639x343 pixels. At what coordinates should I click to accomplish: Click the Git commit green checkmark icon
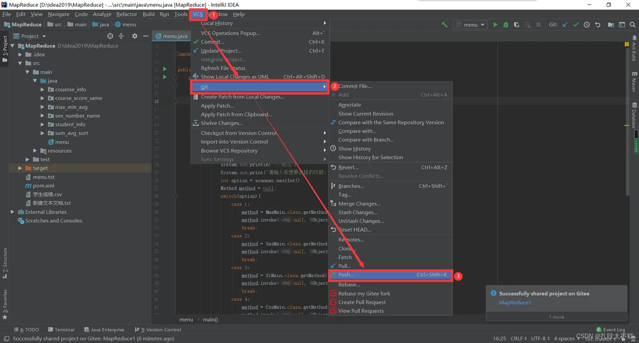pos(576,25)
